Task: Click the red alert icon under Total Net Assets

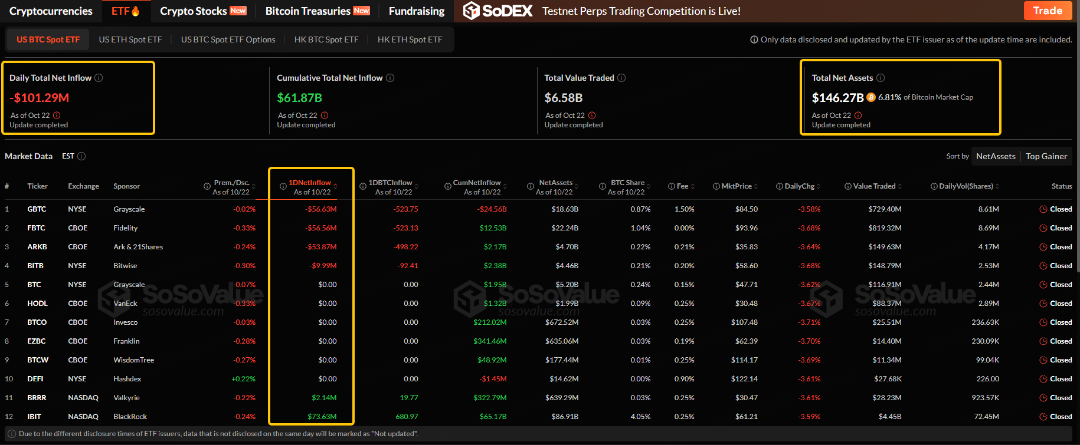Action: point(858,116)
